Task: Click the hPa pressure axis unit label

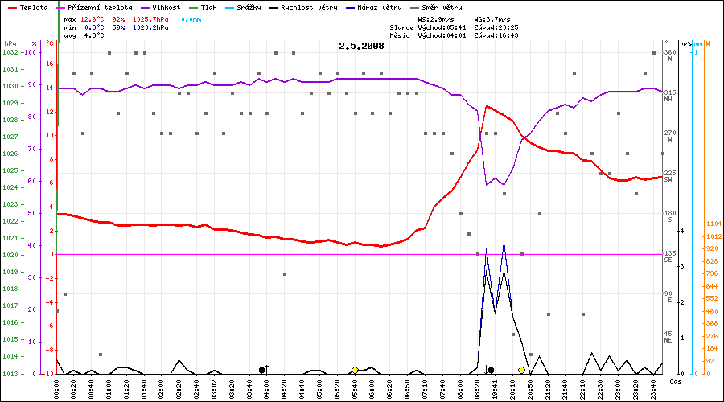Action: click(10, 43)
